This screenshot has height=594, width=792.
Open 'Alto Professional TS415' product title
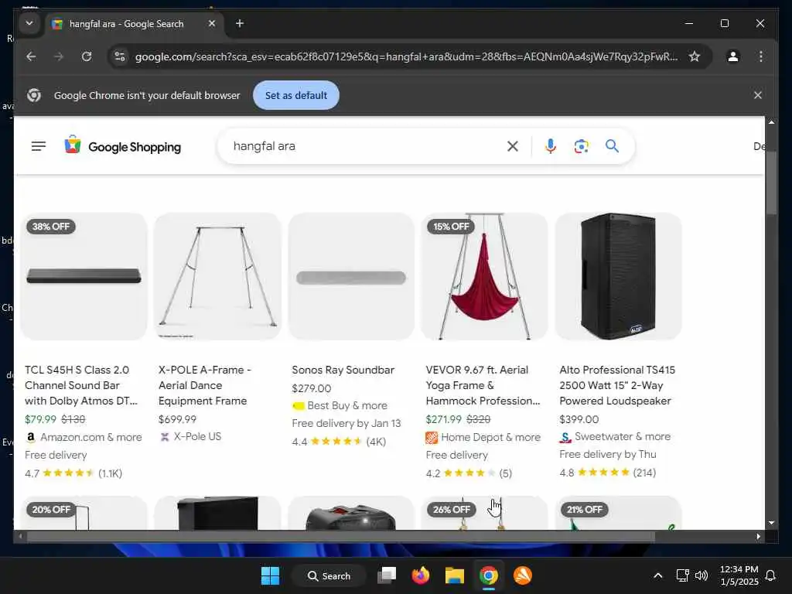pos(617,385)
